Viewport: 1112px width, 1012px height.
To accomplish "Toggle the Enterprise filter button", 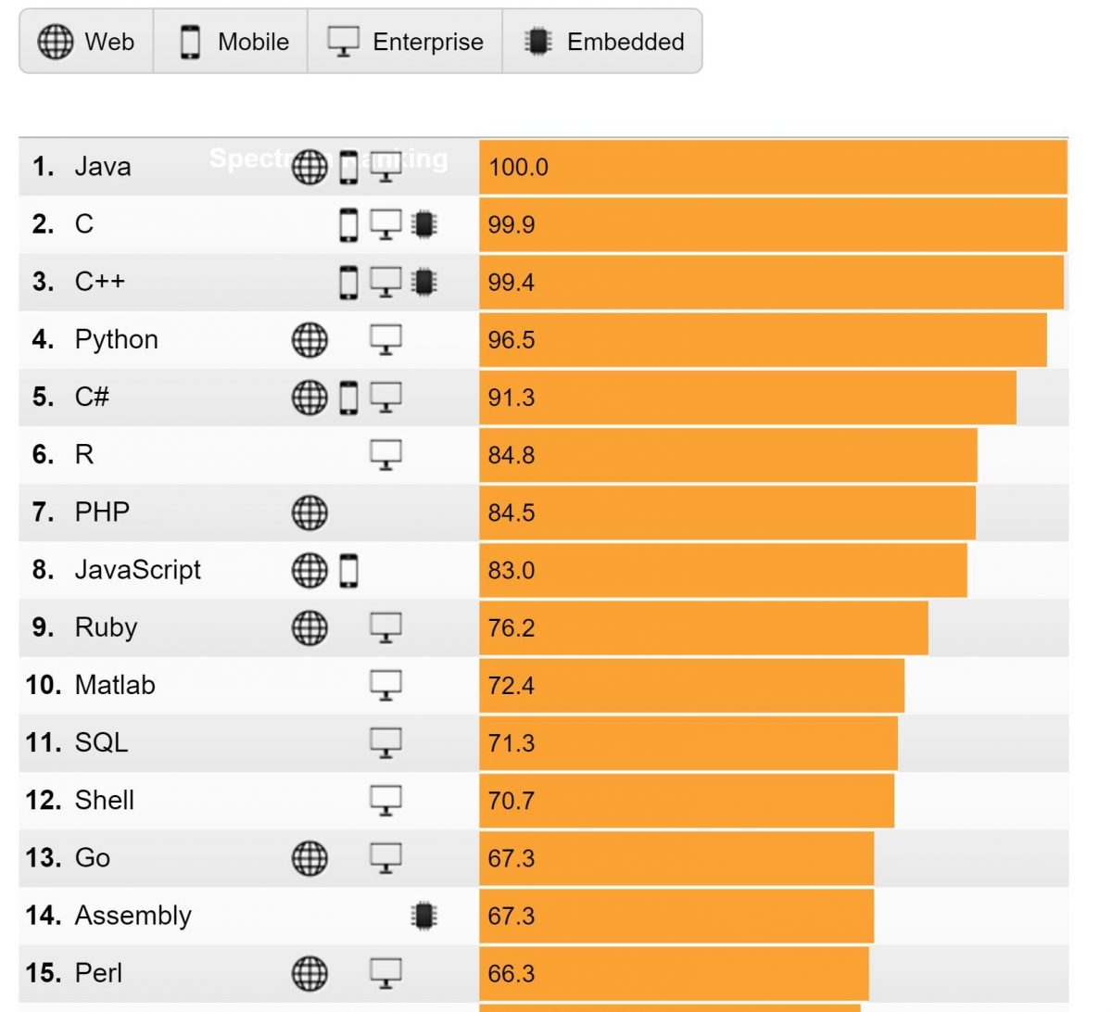I will [405, 42].
